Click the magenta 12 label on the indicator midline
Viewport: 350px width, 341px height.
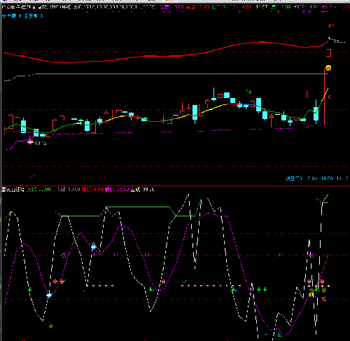click(x=63, y=256)
